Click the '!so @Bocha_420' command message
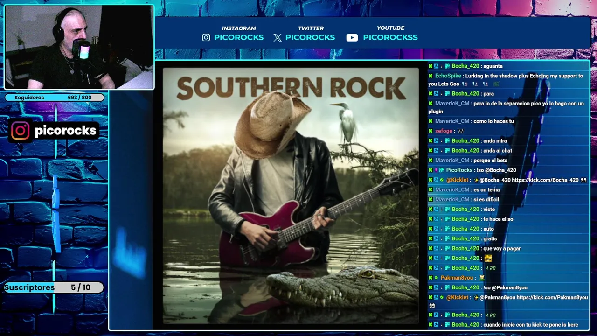This screenshot has width=597, height=336. pos(496,170)
